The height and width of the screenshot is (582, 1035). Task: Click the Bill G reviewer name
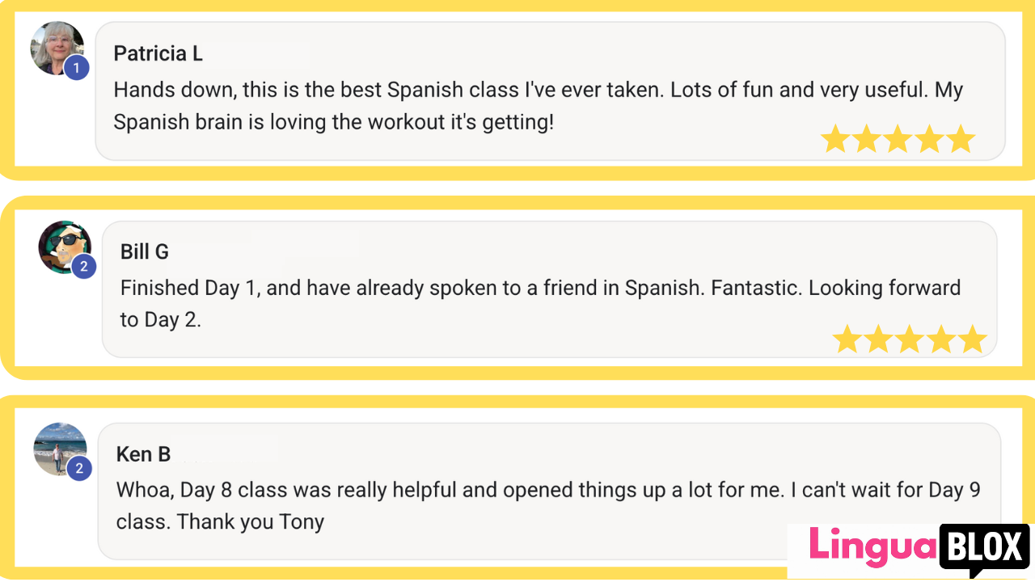[145, 252]
